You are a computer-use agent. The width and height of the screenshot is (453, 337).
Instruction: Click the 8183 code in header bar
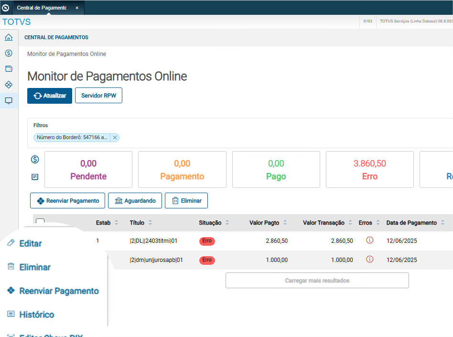(x=368, y=21)
